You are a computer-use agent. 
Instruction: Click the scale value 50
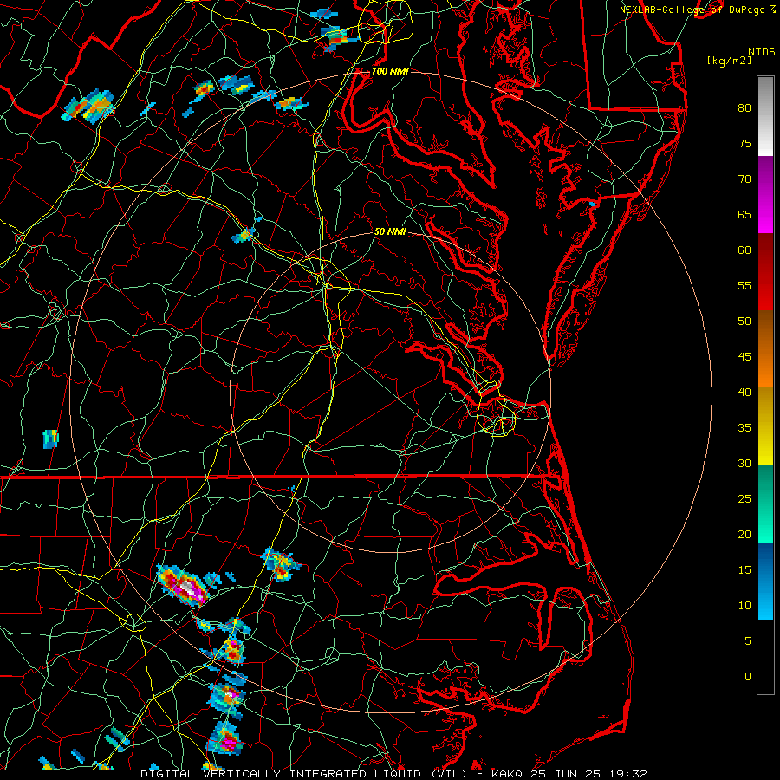point(744,321)
